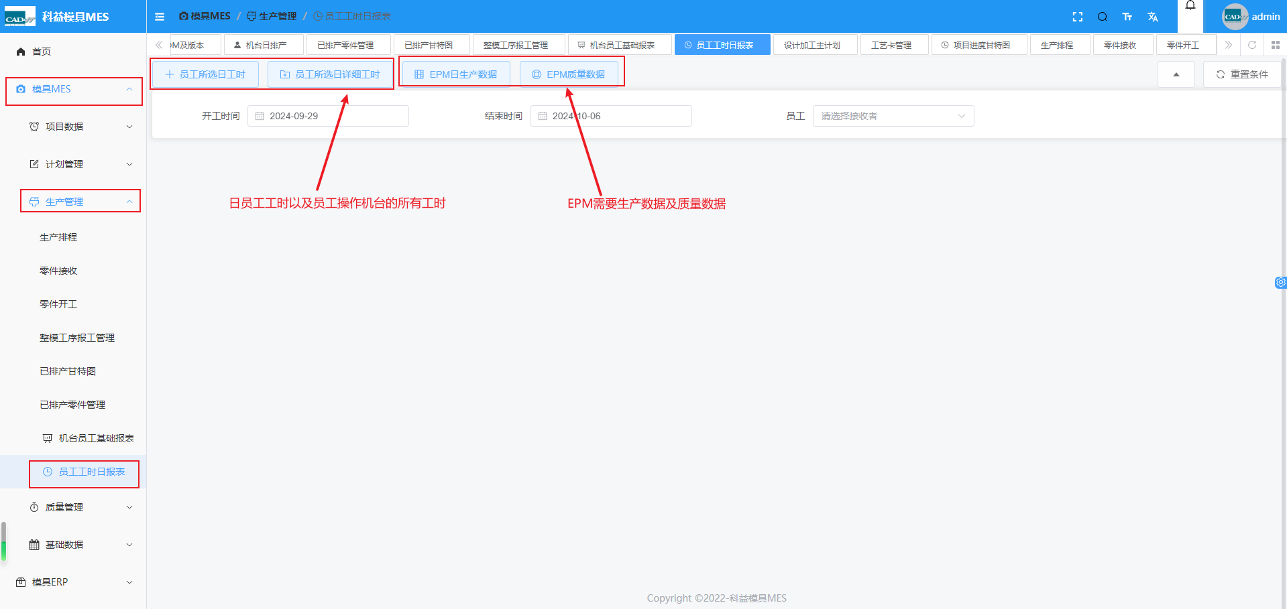Screen dimensions: 1287x609
Task: Open 零件接收 in sidebar
Action: [x=73, y=271]
